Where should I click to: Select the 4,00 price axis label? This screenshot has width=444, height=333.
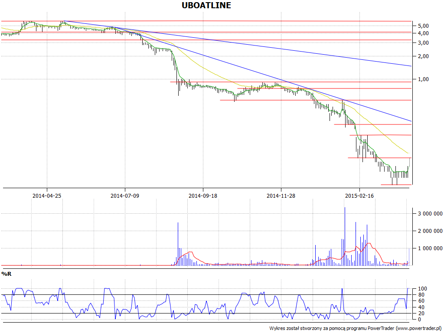[x=423, y=33]
